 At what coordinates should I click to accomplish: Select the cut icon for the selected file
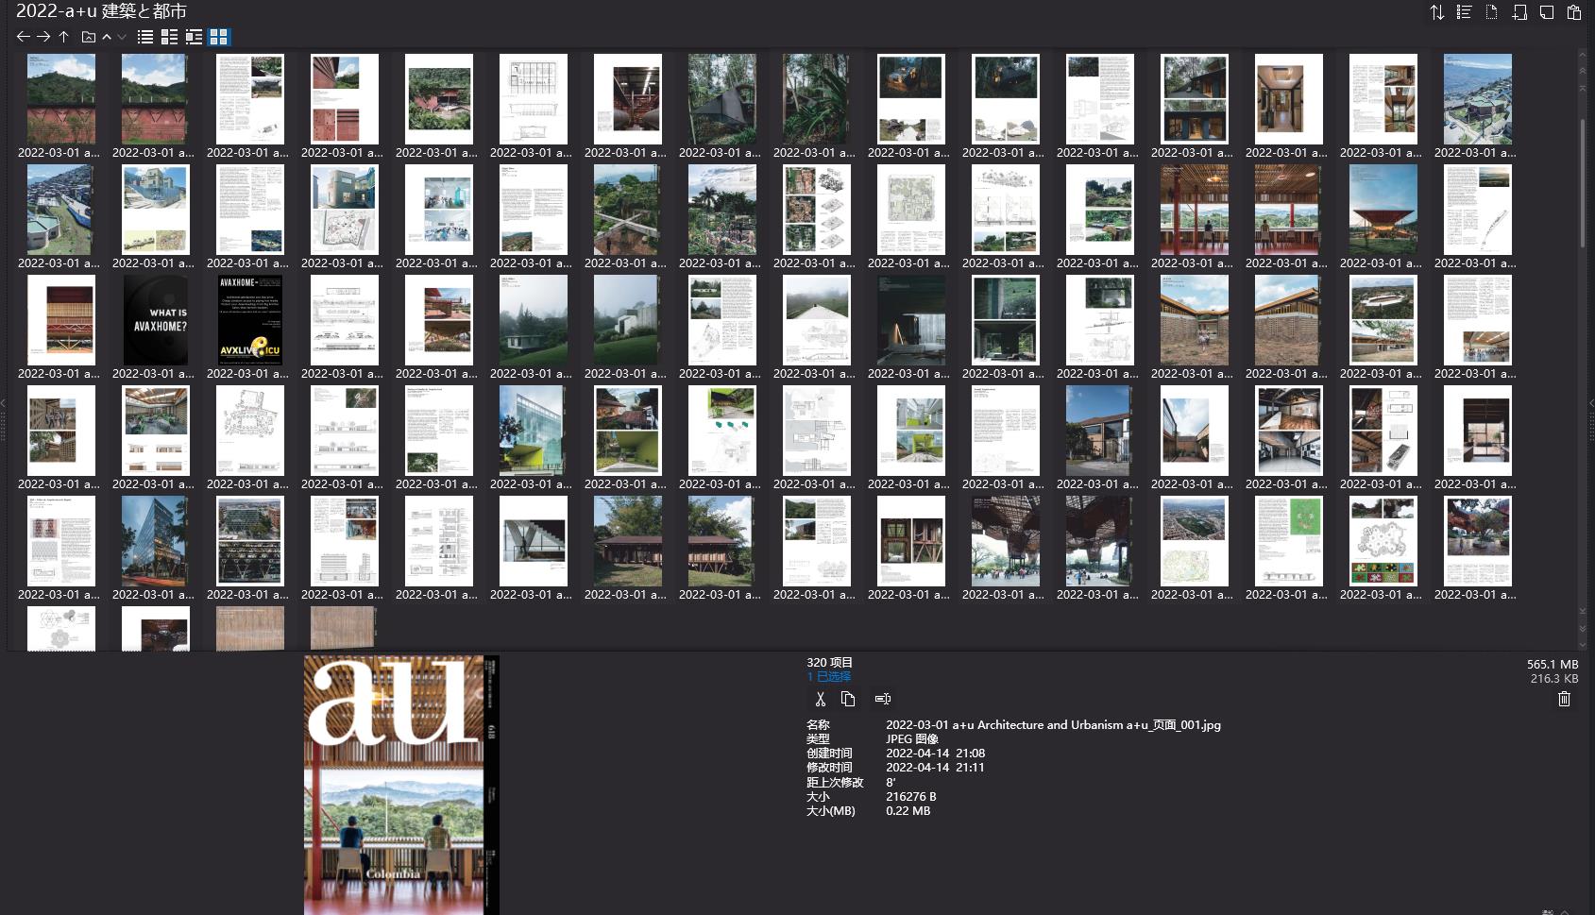820,700
